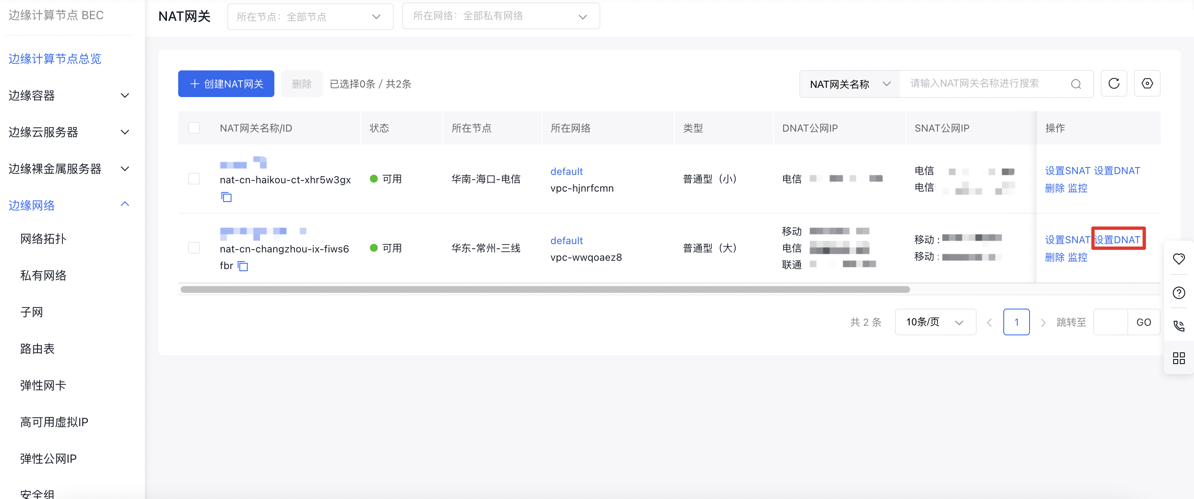The width and height of the screenshot is (1194, 499).
Task: Select checkbox for nat-cn-haikou-ct-xhr5w3gx row
Action: (x=194, y=179)
